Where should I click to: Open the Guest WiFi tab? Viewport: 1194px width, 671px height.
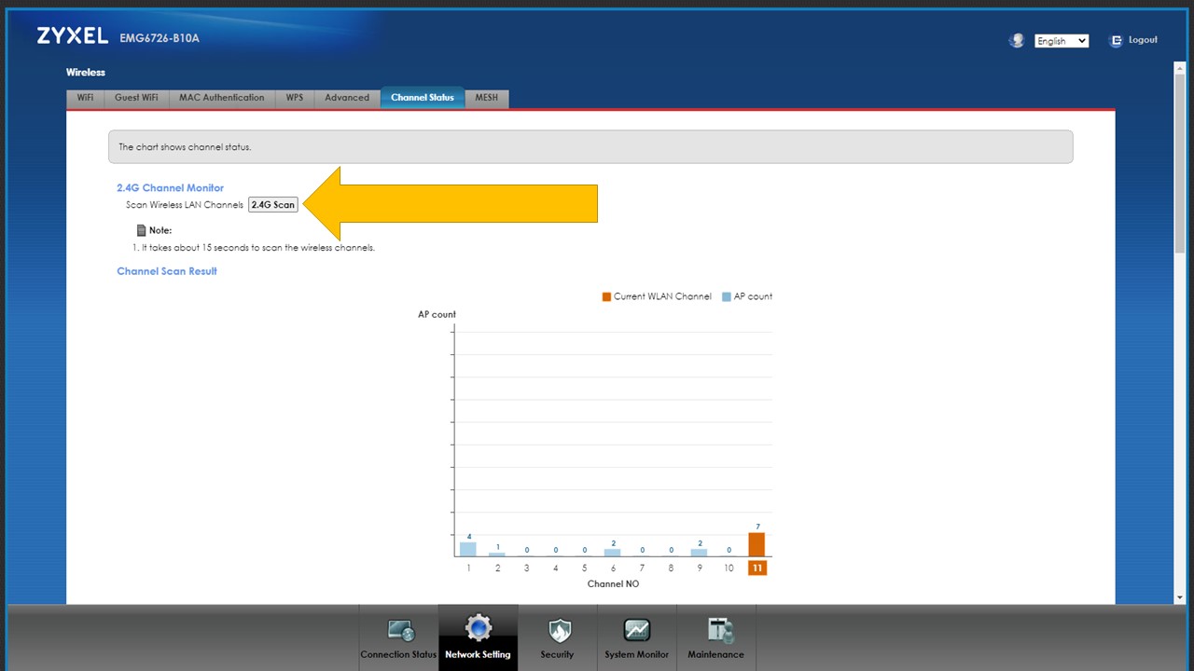[x=136, y=98]
